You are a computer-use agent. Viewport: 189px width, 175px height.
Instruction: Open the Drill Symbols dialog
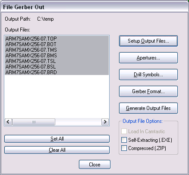click(x=148, y=75)
